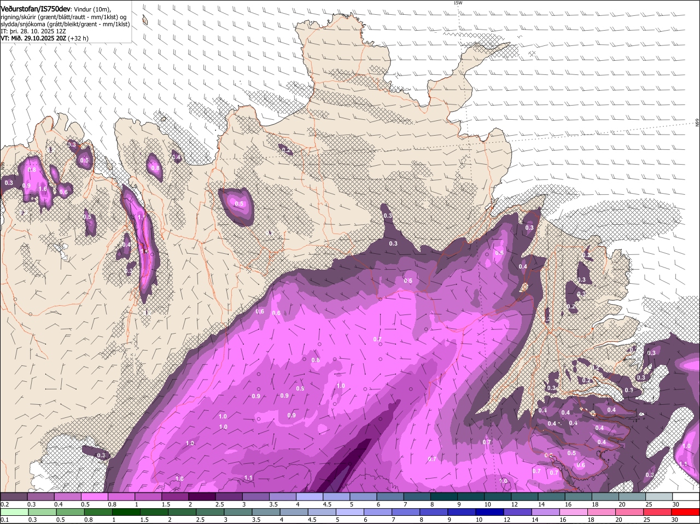700x524 pixels.
Task: Select dark green swatch between 0.8 and 1 in the green row
Action: [x=98, y=513]
